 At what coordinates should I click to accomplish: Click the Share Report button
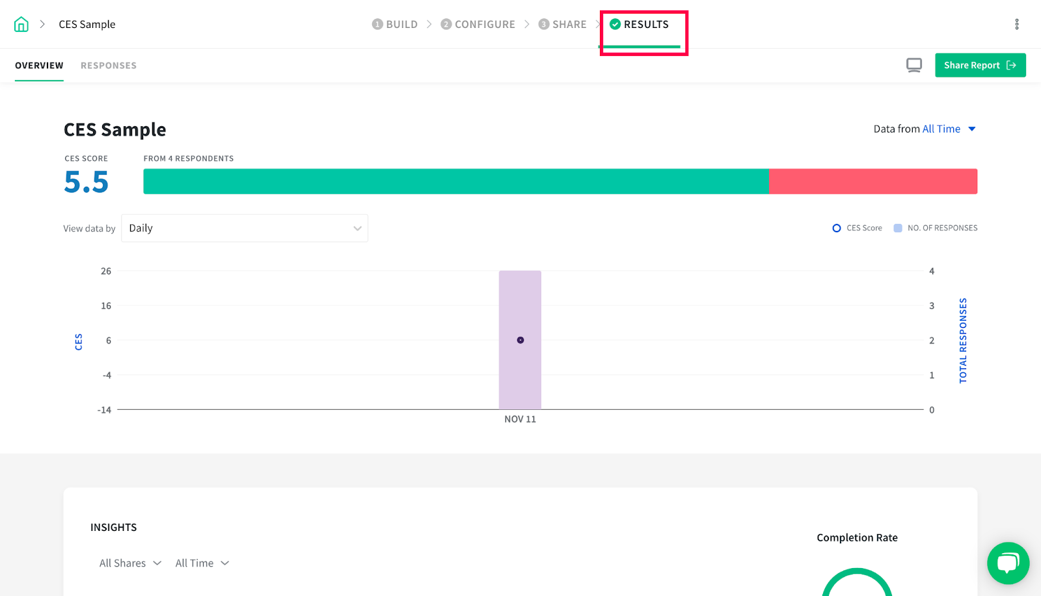980,65
